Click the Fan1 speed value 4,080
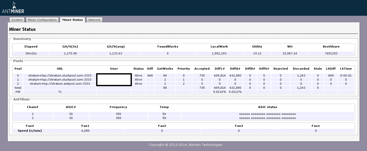The image size is (367, 151). (x=85, y=131)
